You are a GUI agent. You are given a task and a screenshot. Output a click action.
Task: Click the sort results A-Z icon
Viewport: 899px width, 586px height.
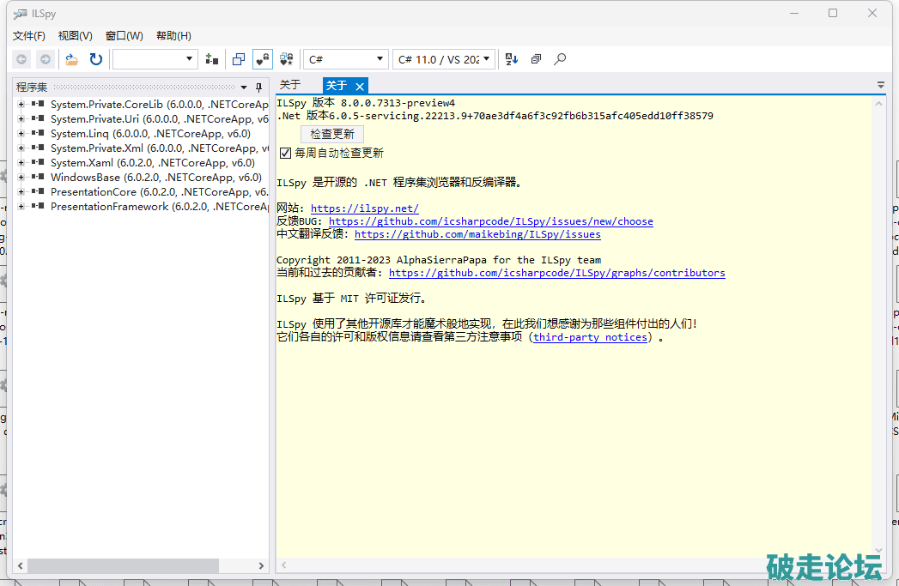click(x=512, y=59)
